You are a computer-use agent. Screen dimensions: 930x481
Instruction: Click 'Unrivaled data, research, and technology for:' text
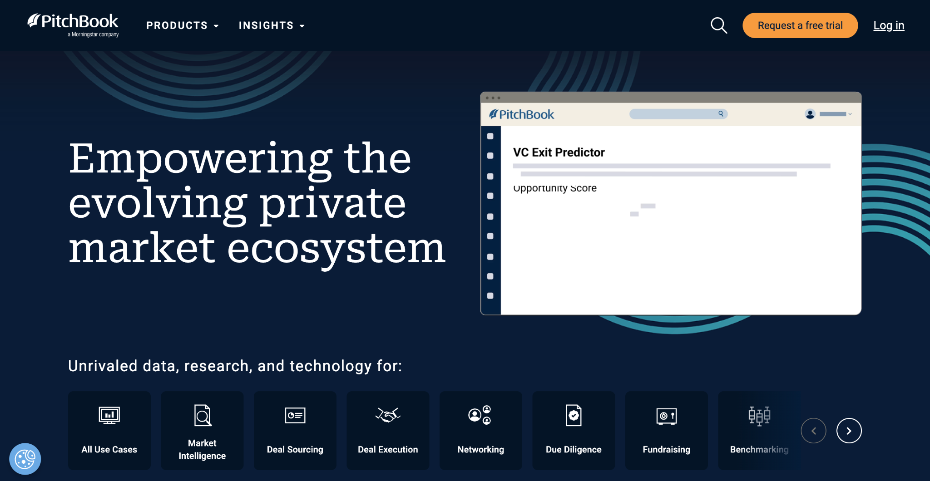[235, 366]
